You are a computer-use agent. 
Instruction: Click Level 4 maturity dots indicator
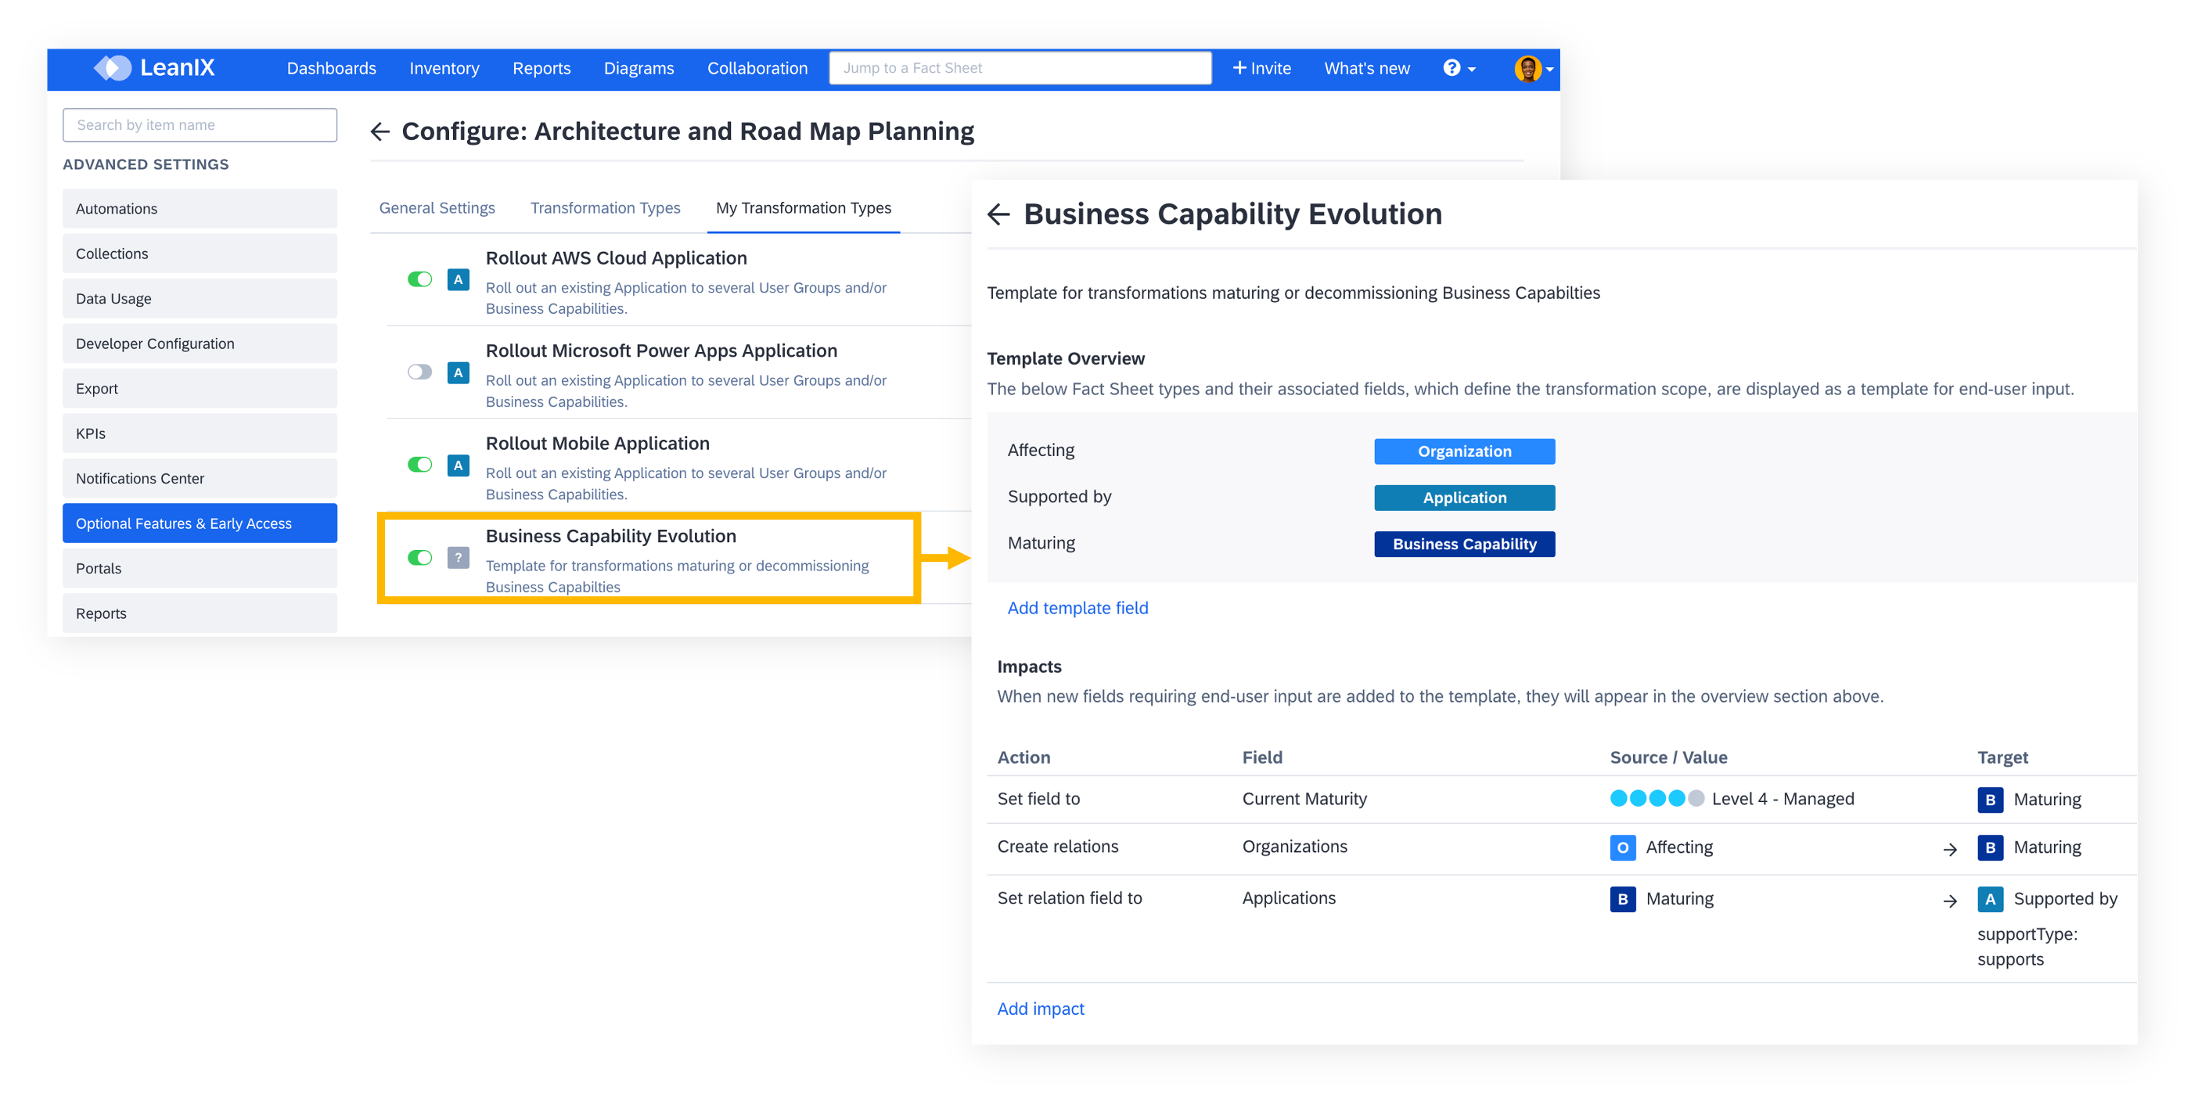(x=1657, y=800)
